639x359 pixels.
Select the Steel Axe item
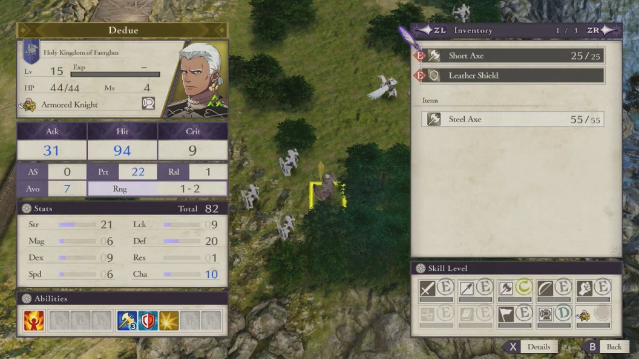coord(513,119)
